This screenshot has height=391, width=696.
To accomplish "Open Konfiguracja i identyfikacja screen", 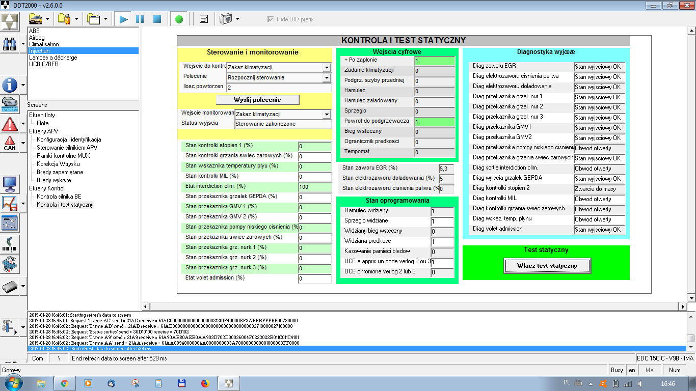I will [x=69, y=139].
